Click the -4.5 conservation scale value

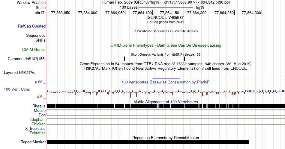(39, 97)
